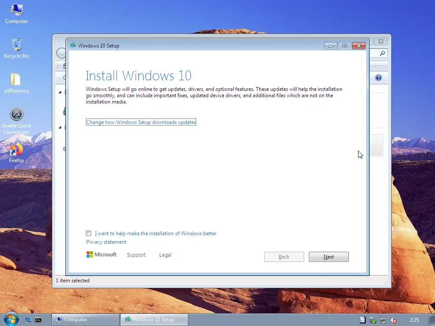The image size is (435, 326).
Task: Collapse the first tree section in Computer window
Action: tap(60, 92)
